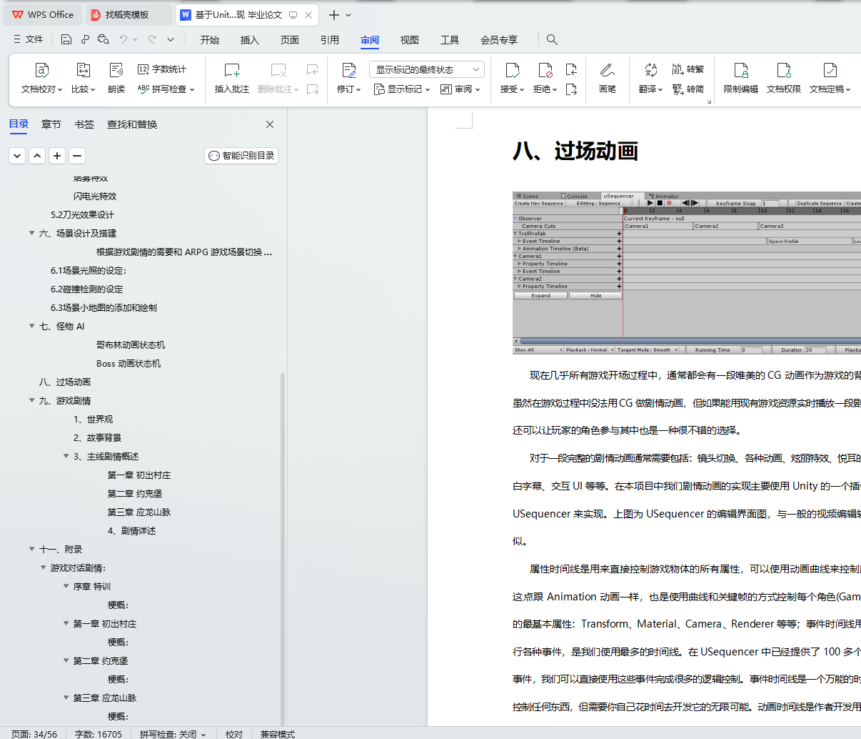Start 朗读 read-aloud tool
Viewport: 861px width, 739px height.
116,79
